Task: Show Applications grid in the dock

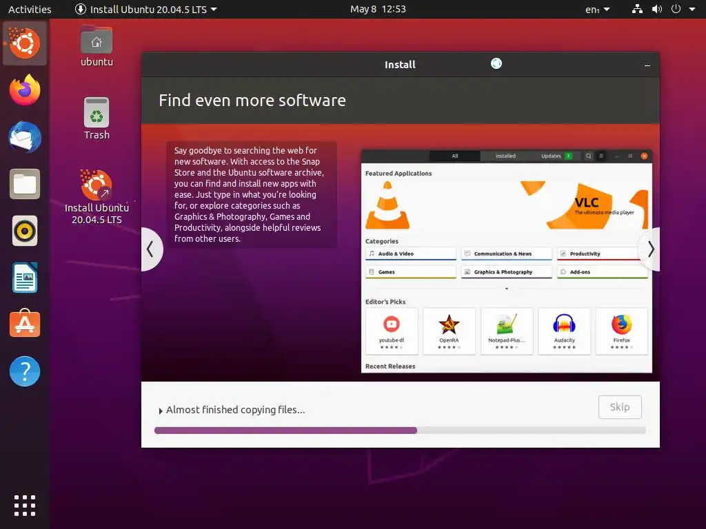Action: (25, 506)
